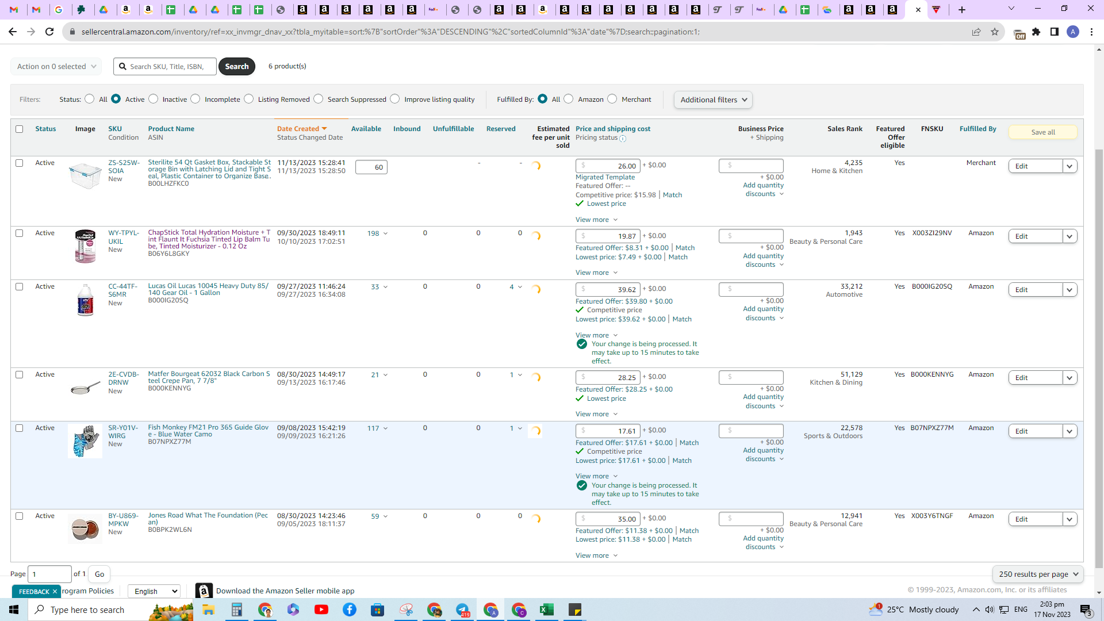The width and height of the screenshot is (1104, 621).
Task: Reload the Seller Central page
Action: (x=49, y=32)
